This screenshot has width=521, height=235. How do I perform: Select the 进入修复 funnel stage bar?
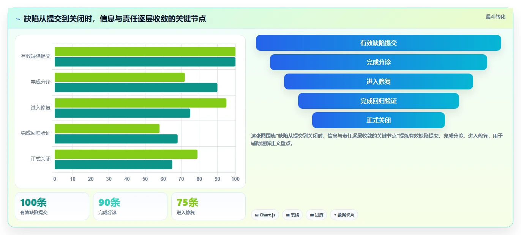coord(379,81)
